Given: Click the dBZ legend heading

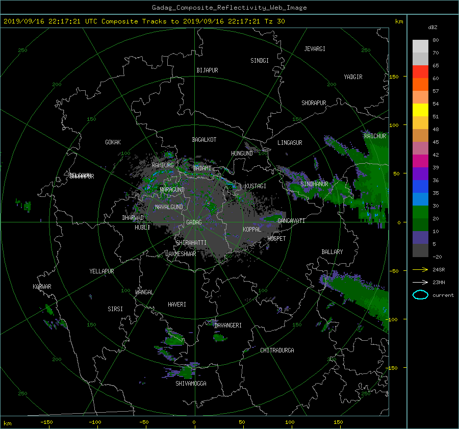Looking at the screenshot, I should point(432,28).
